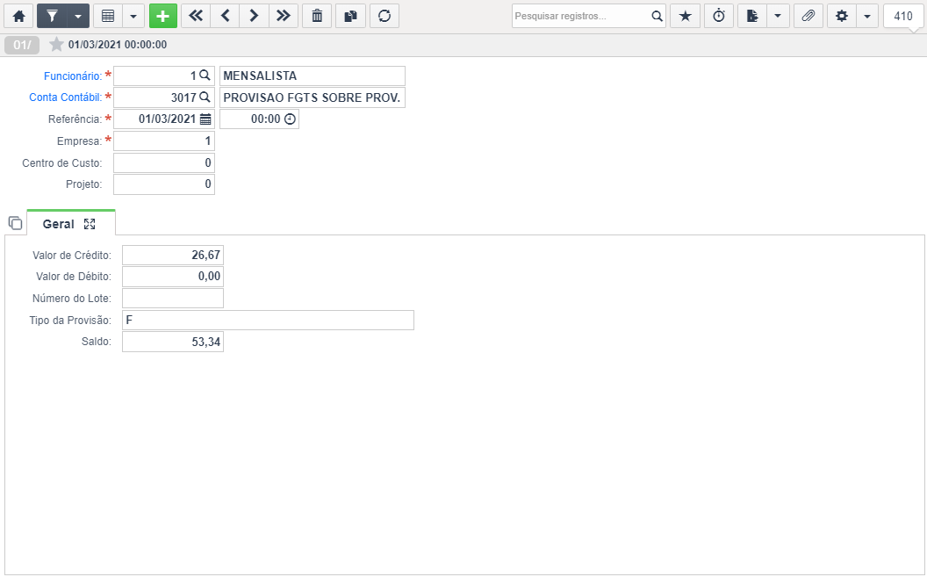The width and height of the screenshot is (927, 577).
Task: Open the Referência calendar picker
Action: point(205,119)
